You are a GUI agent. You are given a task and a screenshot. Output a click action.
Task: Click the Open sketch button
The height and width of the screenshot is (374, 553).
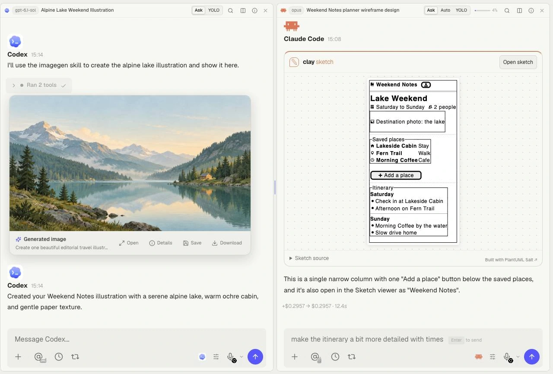pyautogui.click(x=518, y=62)
